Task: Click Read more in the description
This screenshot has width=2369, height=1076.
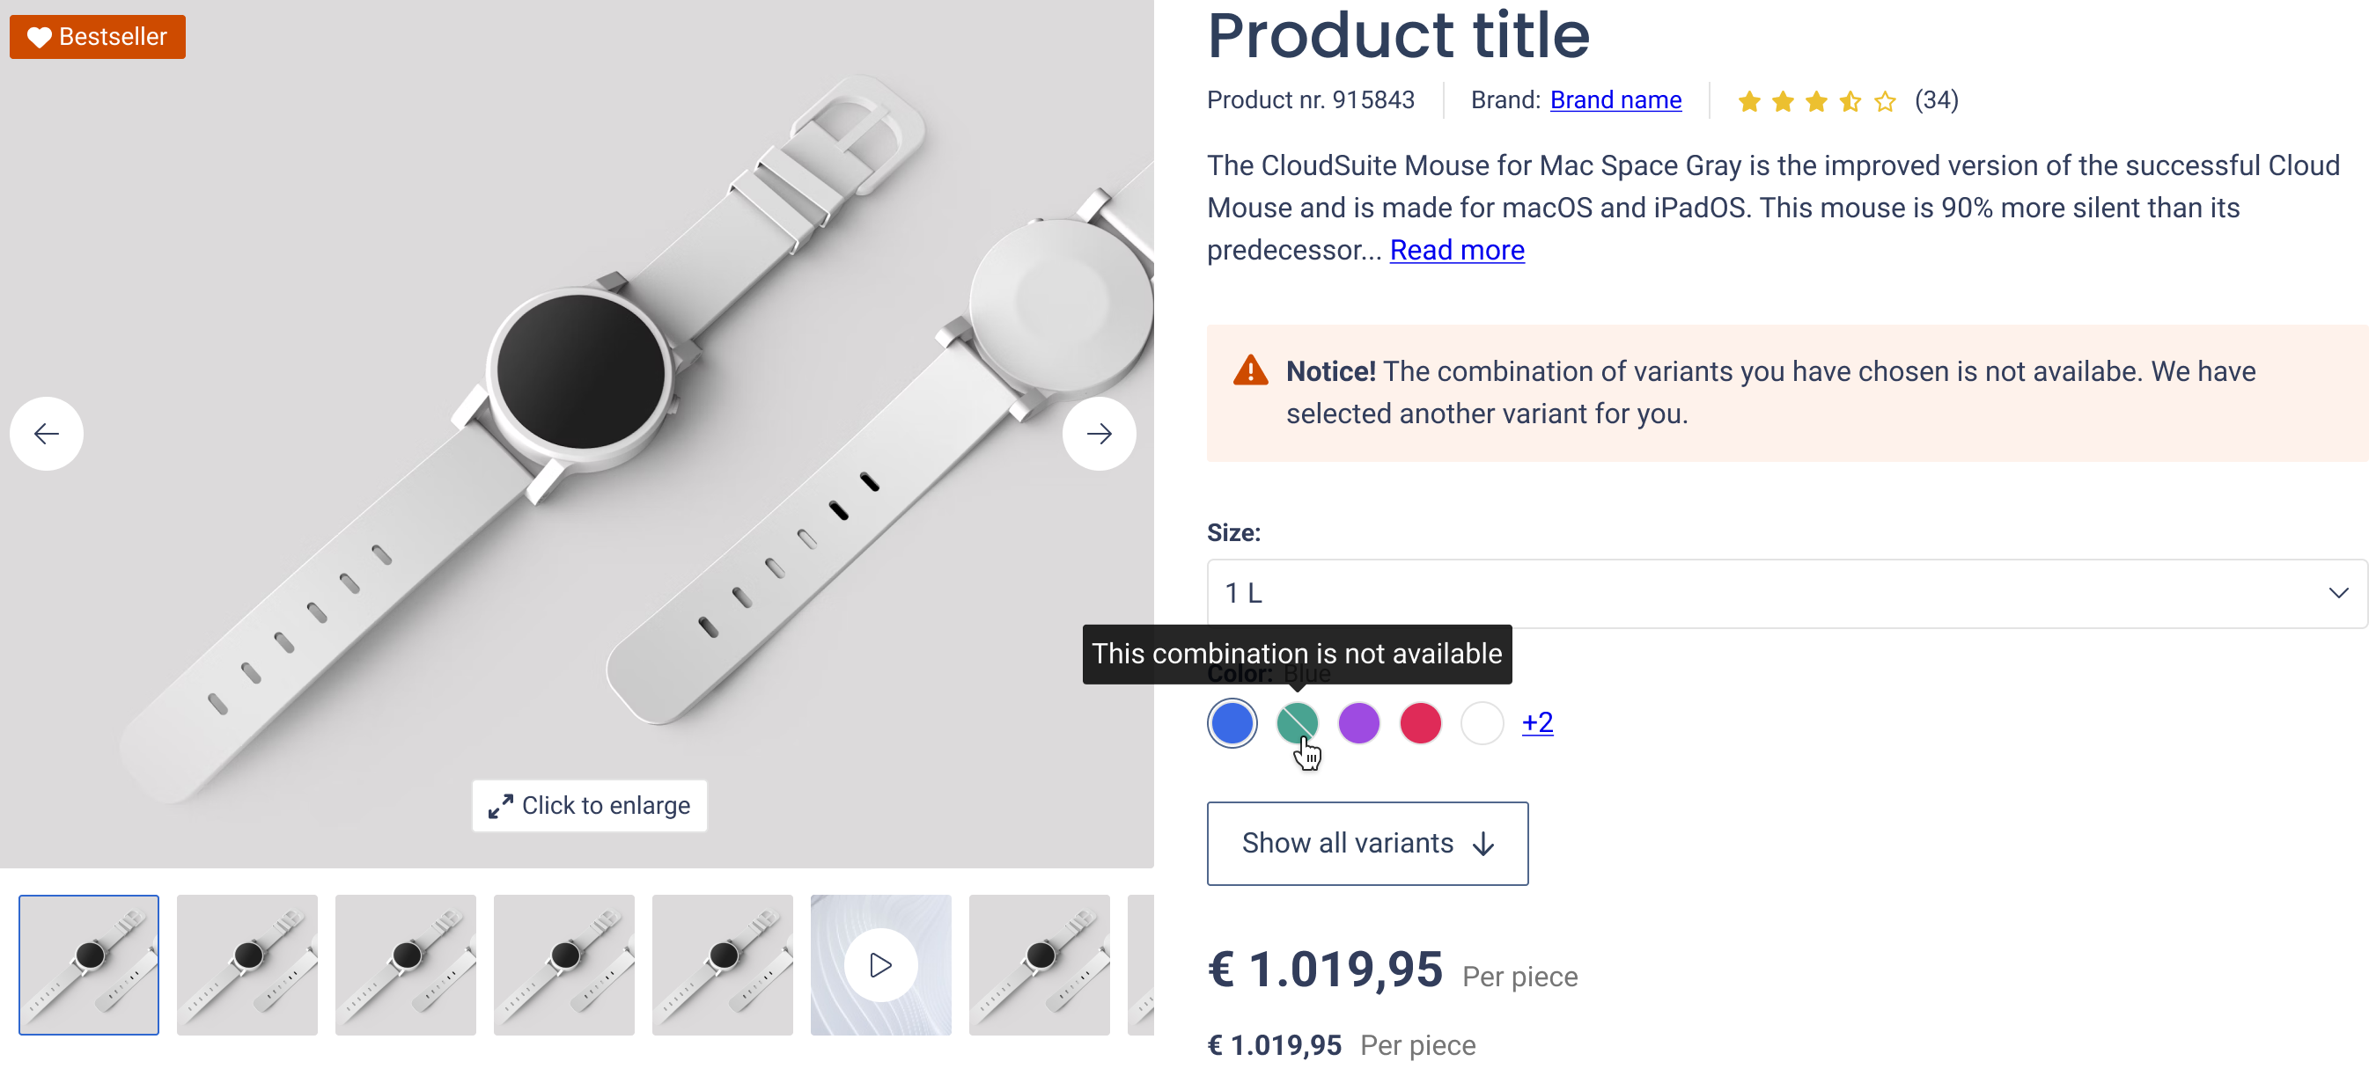Action: [x=1457, y=250]
